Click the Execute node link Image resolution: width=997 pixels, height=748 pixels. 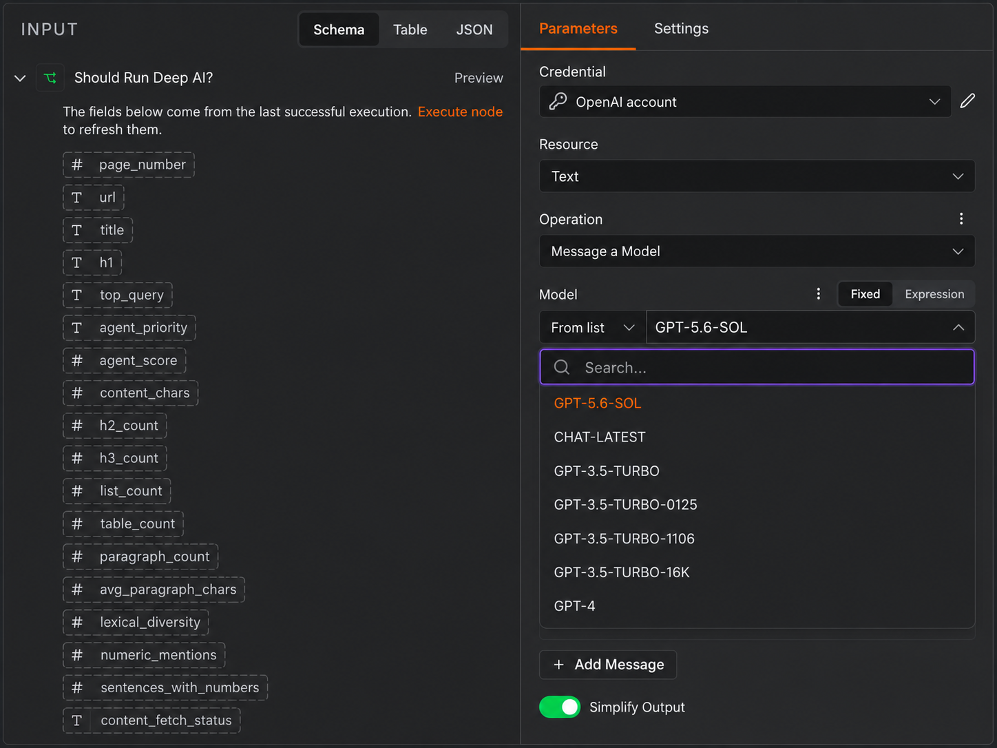(x=460, y=112)
